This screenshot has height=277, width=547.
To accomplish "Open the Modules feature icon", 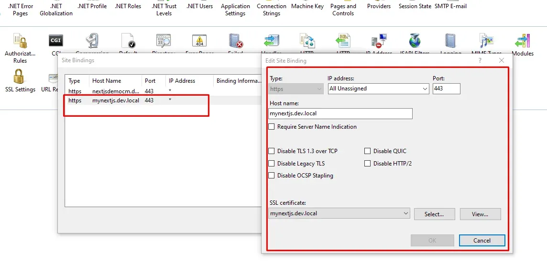I will point(523,41).
